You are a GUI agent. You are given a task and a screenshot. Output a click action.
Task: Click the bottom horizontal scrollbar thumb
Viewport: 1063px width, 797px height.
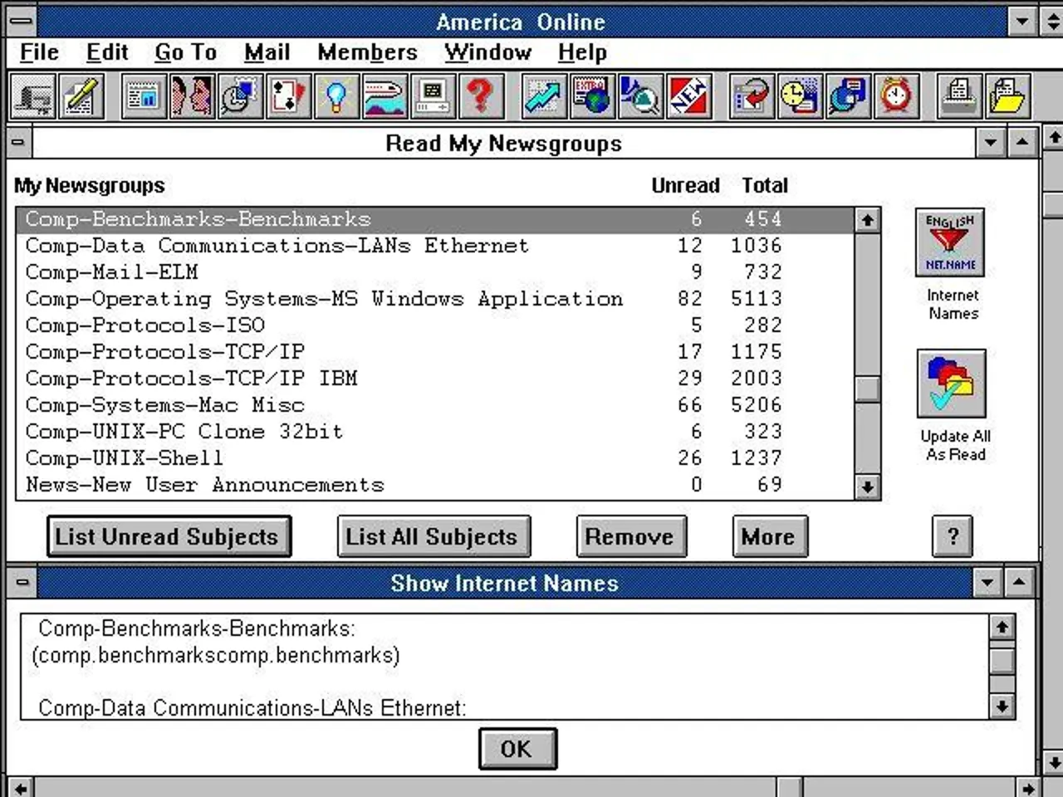(791, 787)
